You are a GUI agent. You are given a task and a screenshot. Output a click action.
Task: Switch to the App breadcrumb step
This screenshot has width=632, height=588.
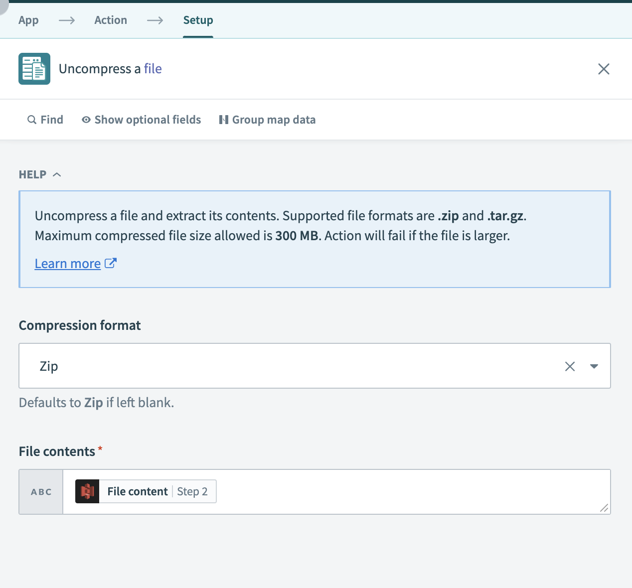(x=28, y=20)
